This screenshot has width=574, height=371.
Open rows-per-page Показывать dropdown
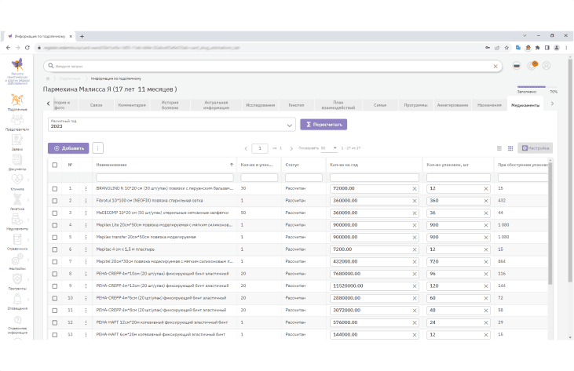[329, 148]
